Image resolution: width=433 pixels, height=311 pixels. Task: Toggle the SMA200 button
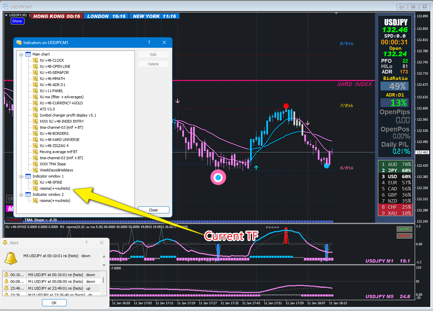pyautogui.click(x=403, y=235)
